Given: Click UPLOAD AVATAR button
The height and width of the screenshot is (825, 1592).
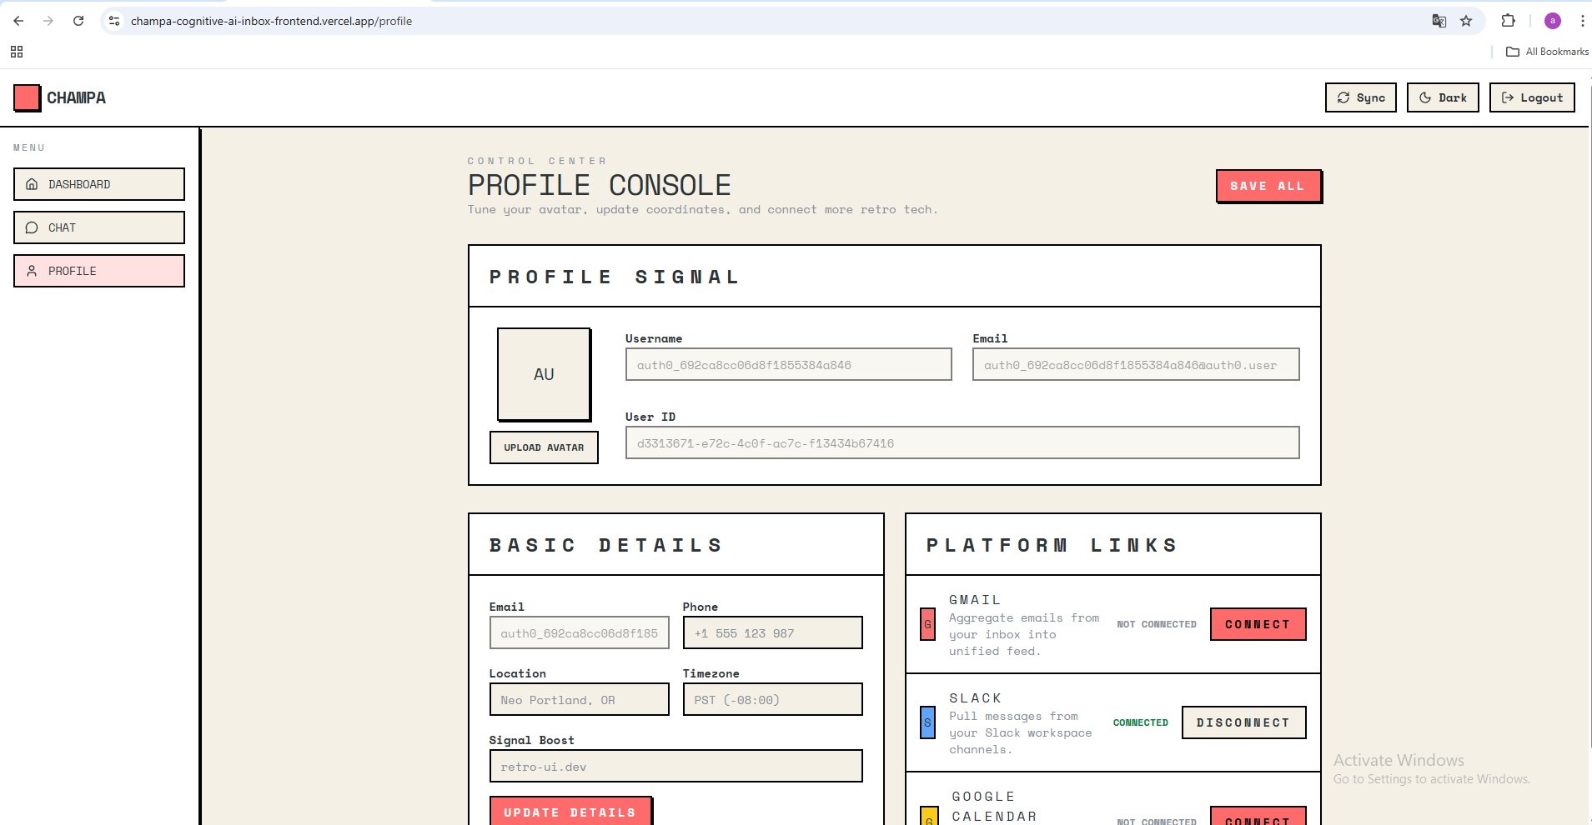Looking at the screenshot, I should [x=544, y=447].
